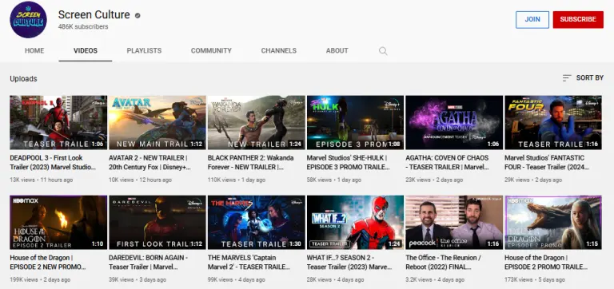
Task: Open the channel search magnifier icon
Action: click(383, 51)
